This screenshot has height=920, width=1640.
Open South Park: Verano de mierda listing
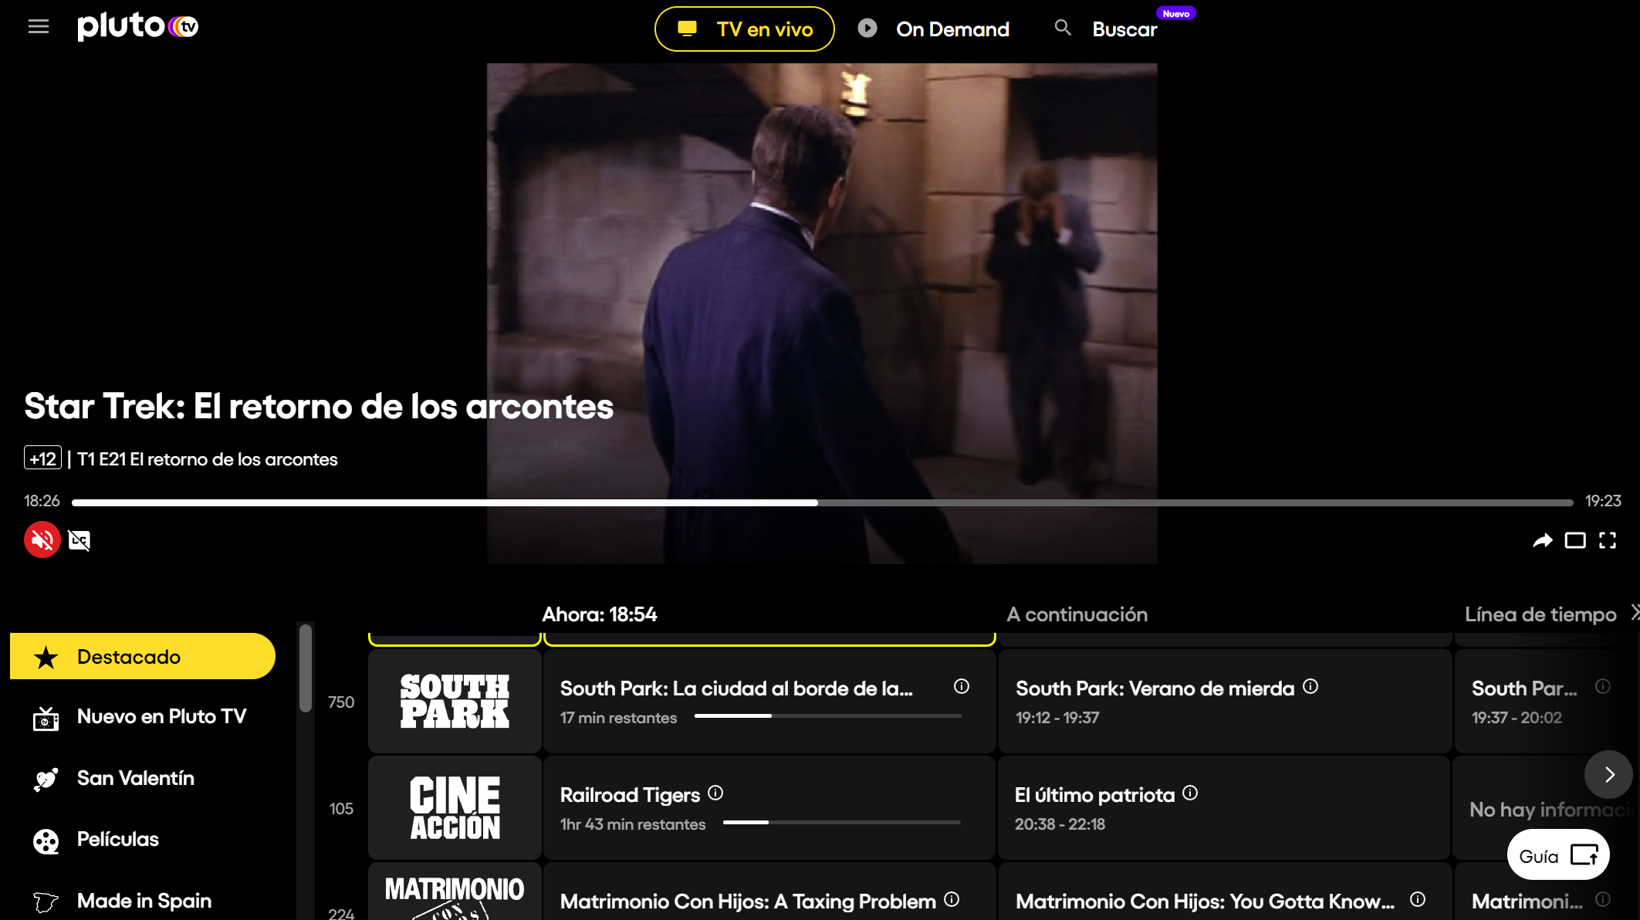tap(1225, 701)
